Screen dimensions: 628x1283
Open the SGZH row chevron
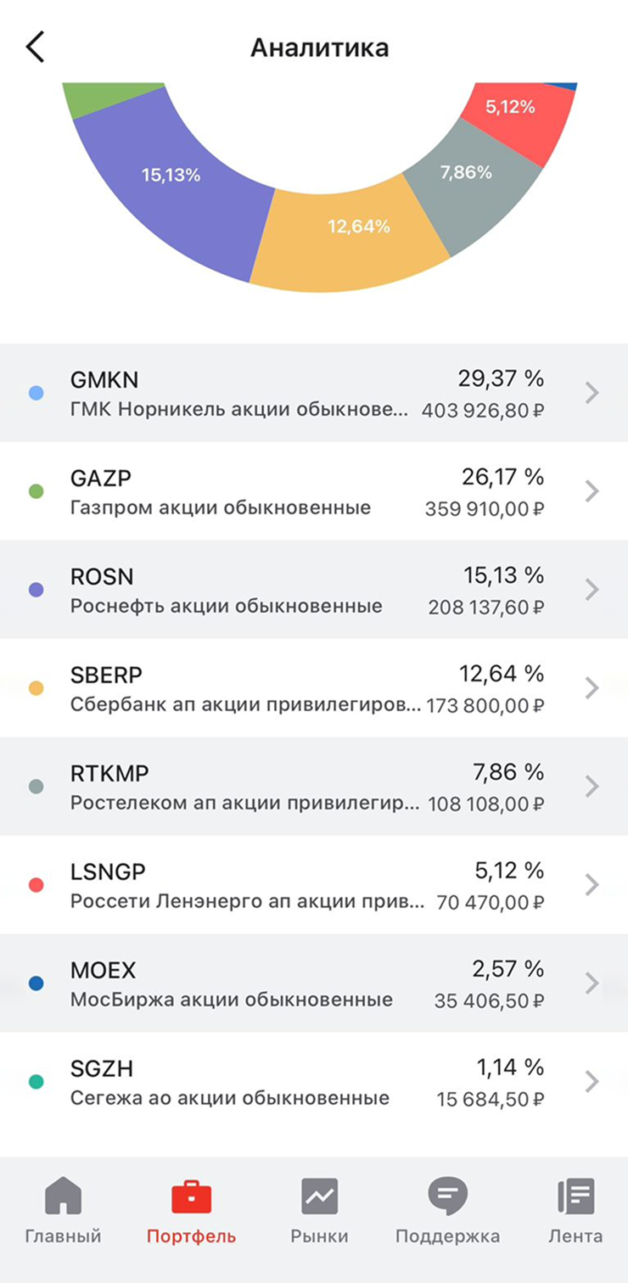tap(592, 1082)
